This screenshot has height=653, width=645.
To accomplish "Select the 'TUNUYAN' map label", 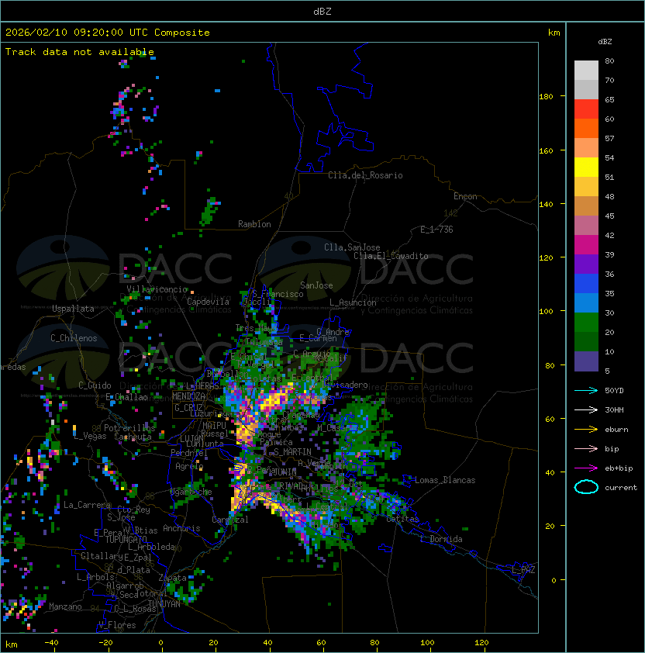I will coord(164,604).
